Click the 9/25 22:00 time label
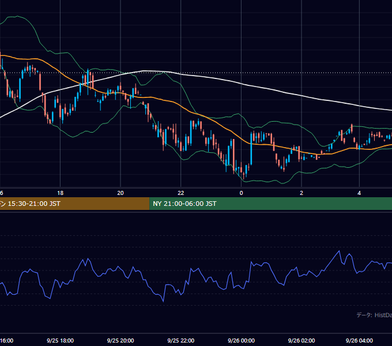 [181, 340]
